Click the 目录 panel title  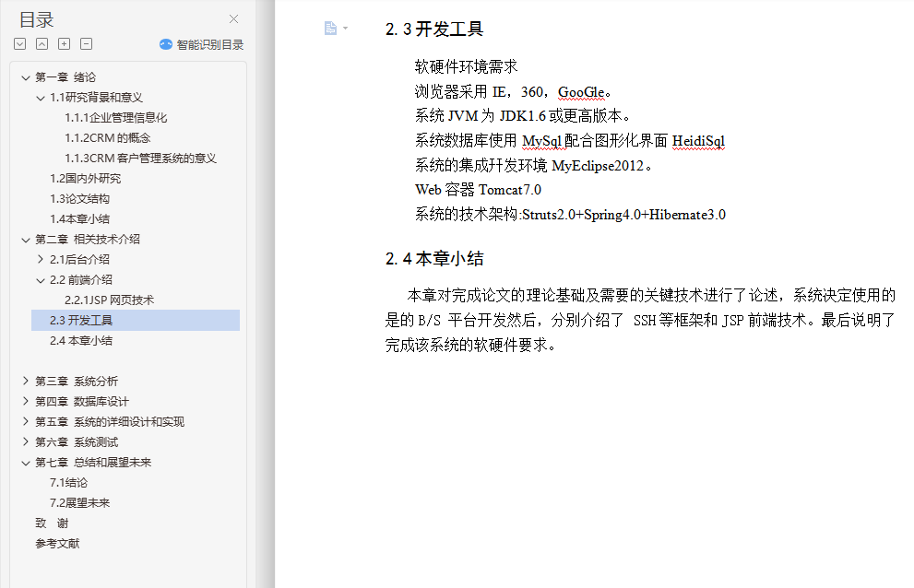(x=36, y=19)
